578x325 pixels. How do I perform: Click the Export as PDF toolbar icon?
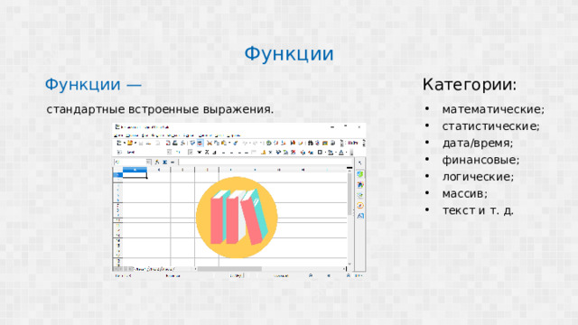tap(168, 143)
